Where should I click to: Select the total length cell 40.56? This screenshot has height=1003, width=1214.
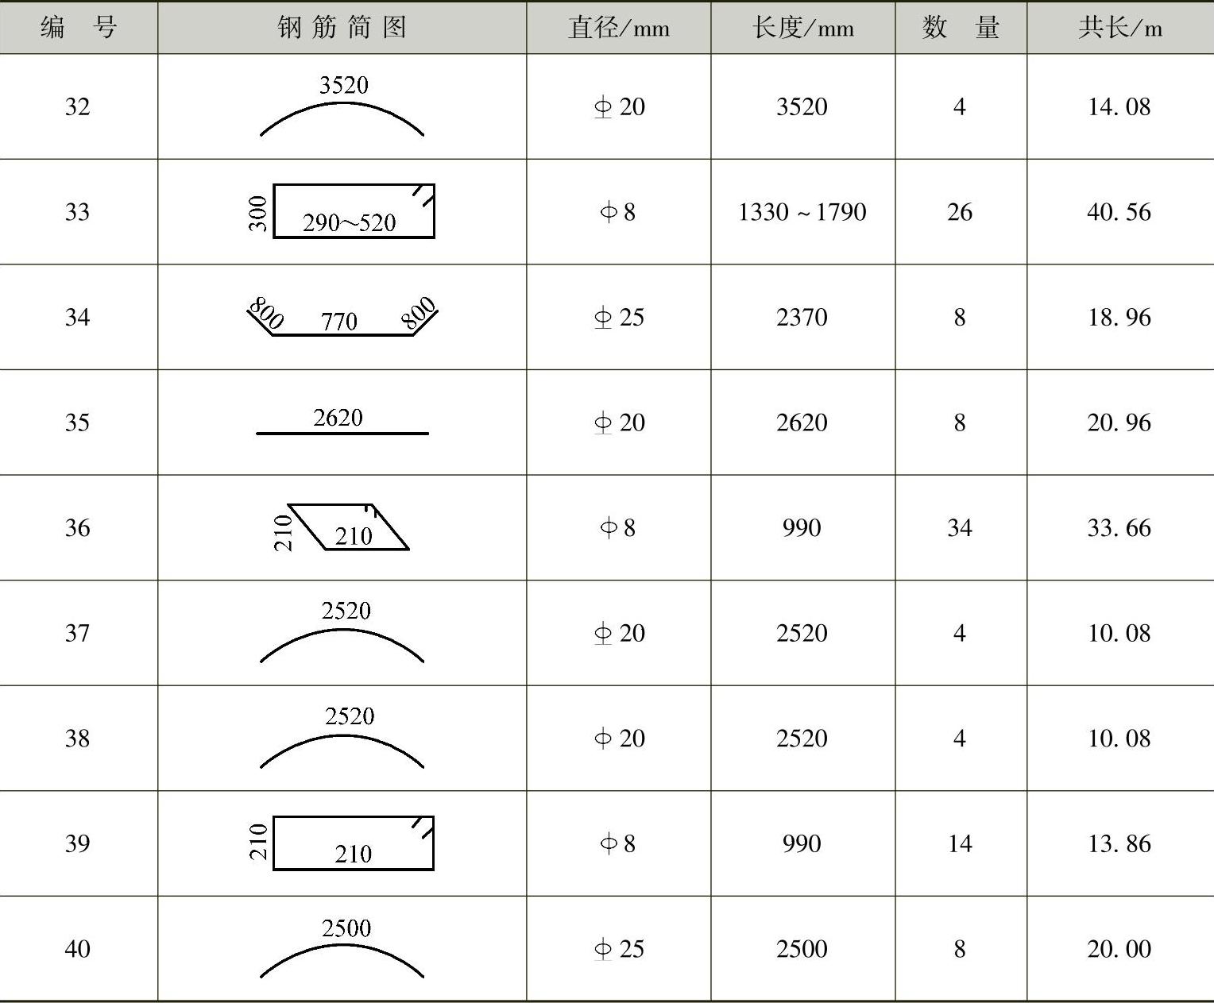point(1119,212)
